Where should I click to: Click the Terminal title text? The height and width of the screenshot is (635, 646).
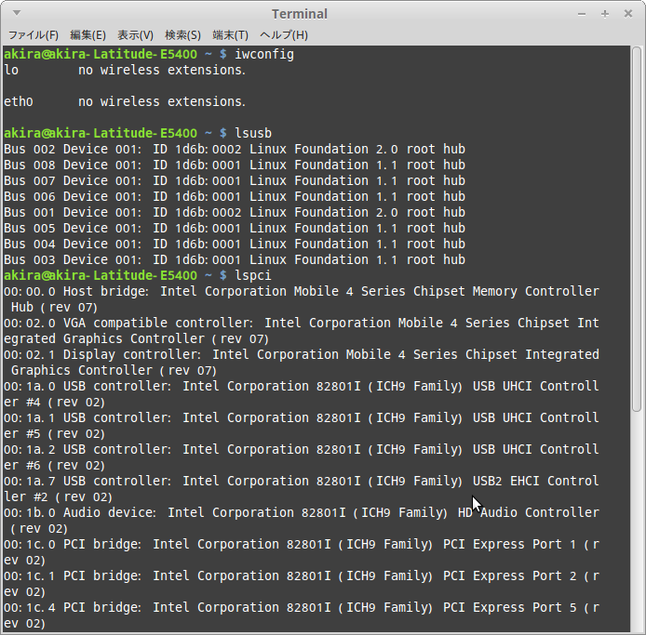click(x=300, y=14)
